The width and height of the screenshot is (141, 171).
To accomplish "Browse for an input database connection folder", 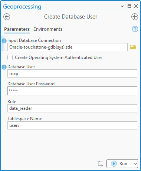I will coord(133,47).
